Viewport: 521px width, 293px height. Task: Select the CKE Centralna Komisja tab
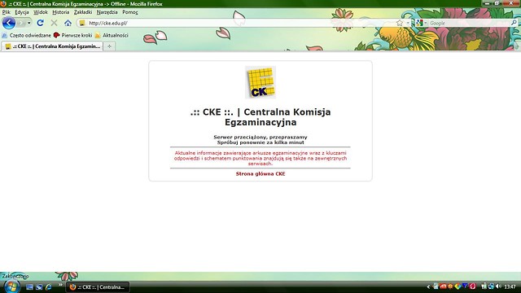coord(52,46)
